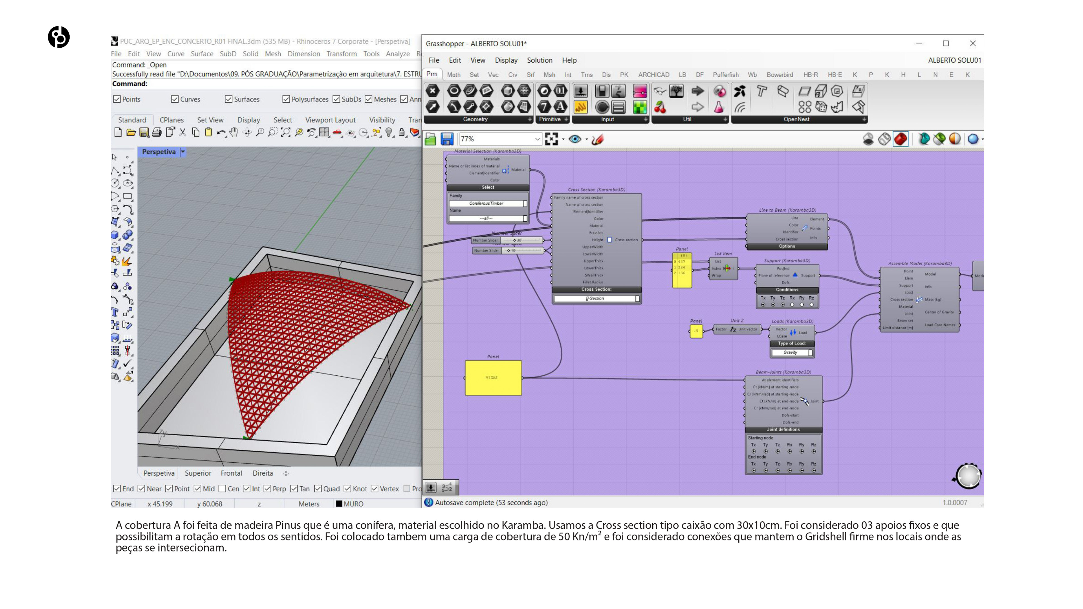Click the Grasshopper open file icon
Screen dimensions: 1083x609
coord(430,139)
